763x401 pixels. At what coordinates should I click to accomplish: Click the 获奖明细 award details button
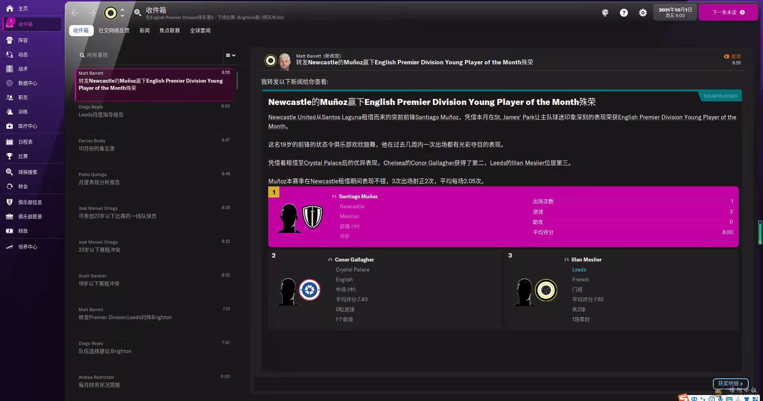[x=730, y=384]
